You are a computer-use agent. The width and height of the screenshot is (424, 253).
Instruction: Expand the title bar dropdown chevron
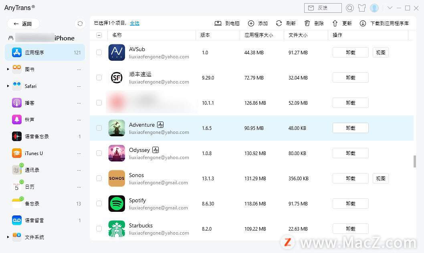pos(390,8)
